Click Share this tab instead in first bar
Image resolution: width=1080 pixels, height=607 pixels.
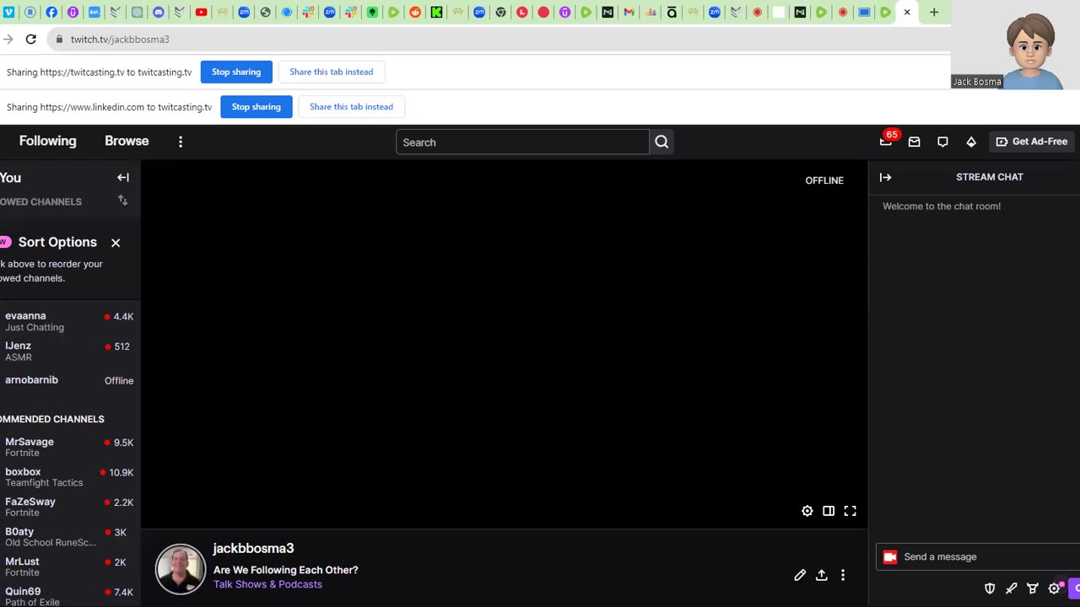click(x=332, y=72)
